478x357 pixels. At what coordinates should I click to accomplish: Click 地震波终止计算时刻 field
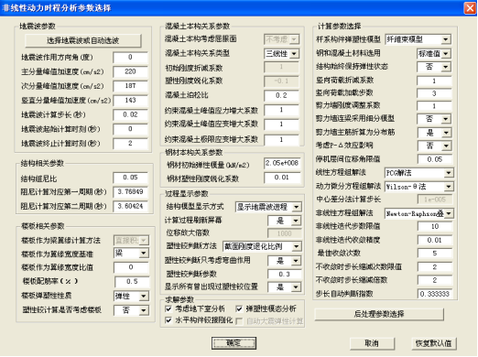tap(130, 144)
